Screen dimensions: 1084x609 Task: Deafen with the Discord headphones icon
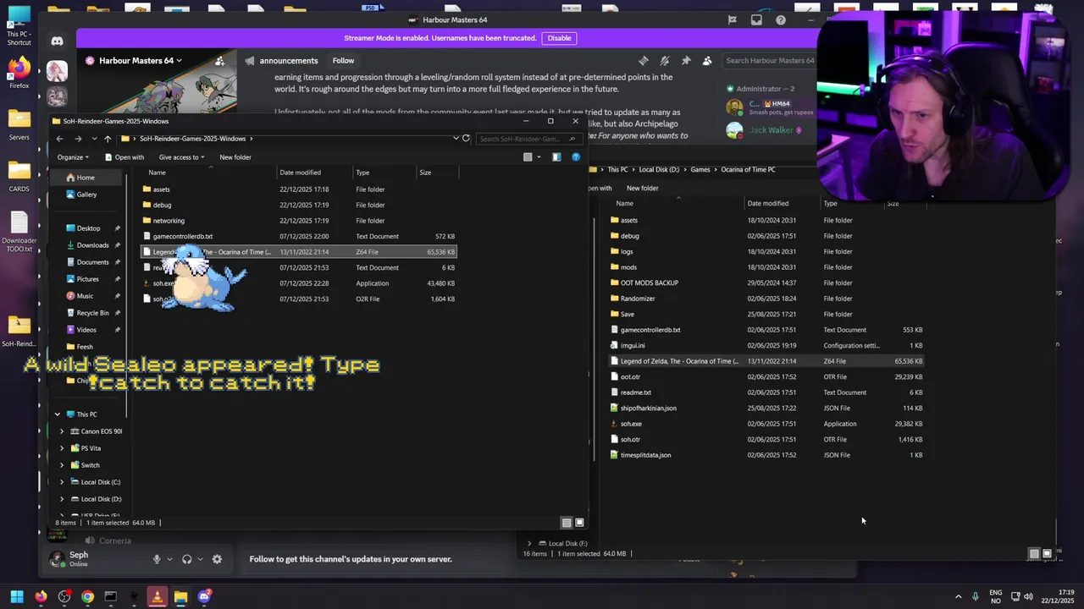pos(186,559)
